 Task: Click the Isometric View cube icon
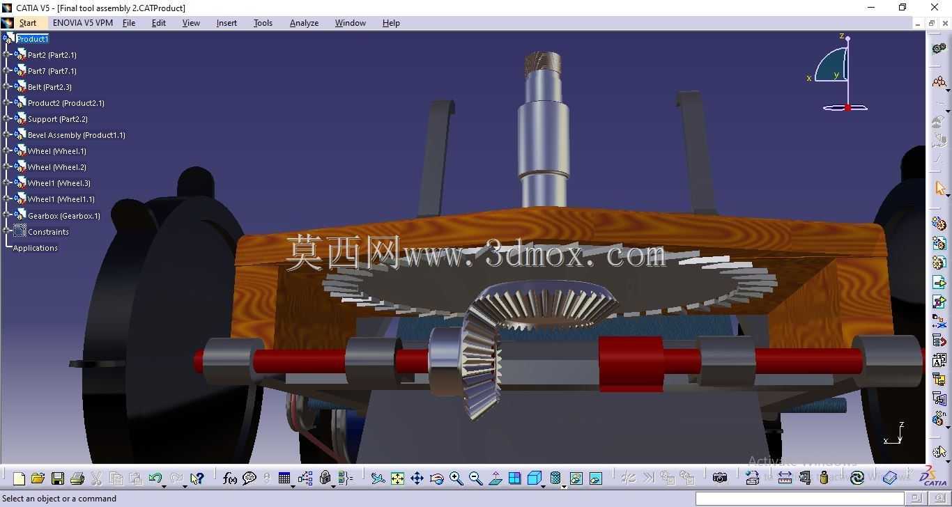click(534, 478)
